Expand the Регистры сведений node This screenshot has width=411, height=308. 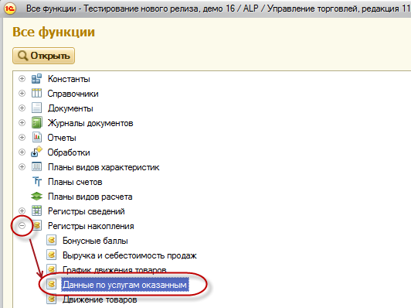tap(22, 210)
